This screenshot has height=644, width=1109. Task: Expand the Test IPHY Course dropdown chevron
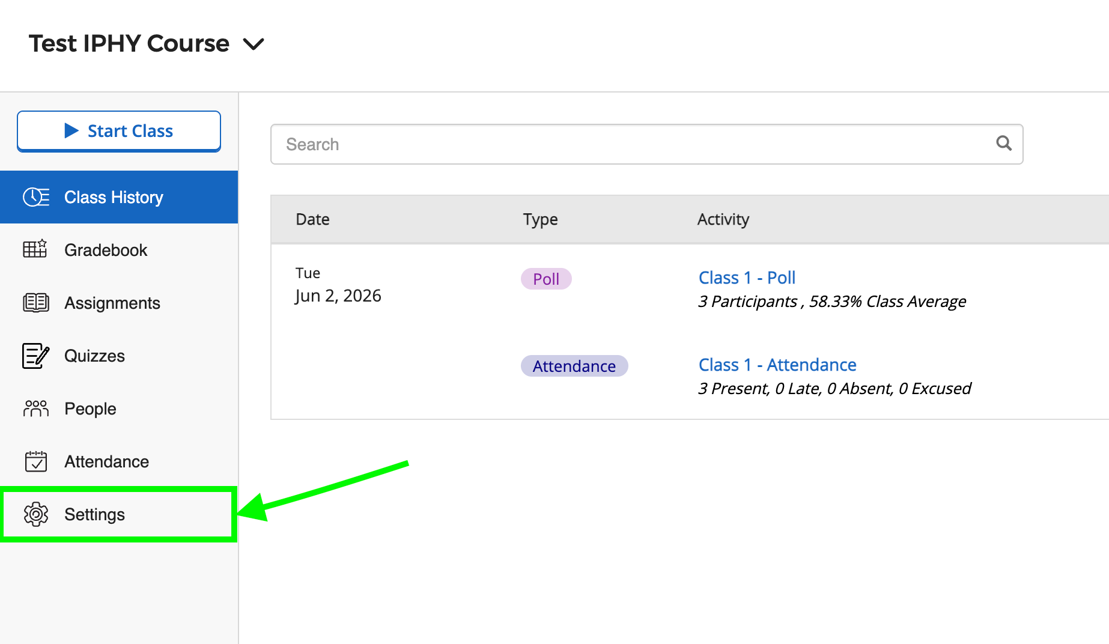pos(253,44)
